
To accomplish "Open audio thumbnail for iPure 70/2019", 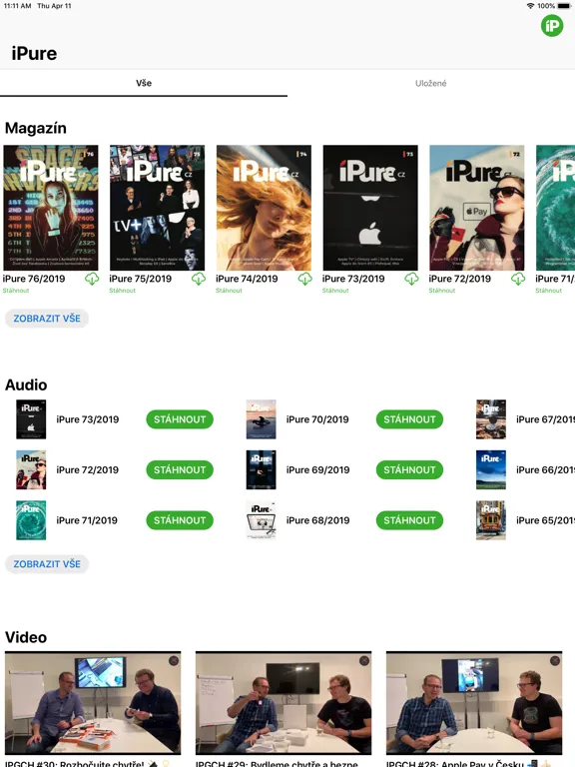I will coord(262,419).
